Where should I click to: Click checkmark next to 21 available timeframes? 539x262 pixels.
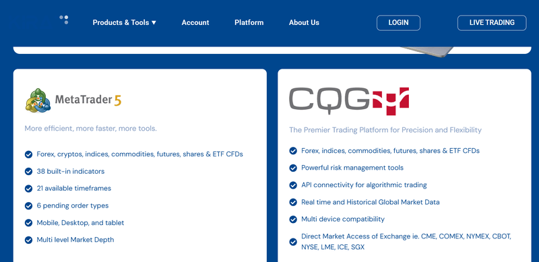tap(28, 189)
